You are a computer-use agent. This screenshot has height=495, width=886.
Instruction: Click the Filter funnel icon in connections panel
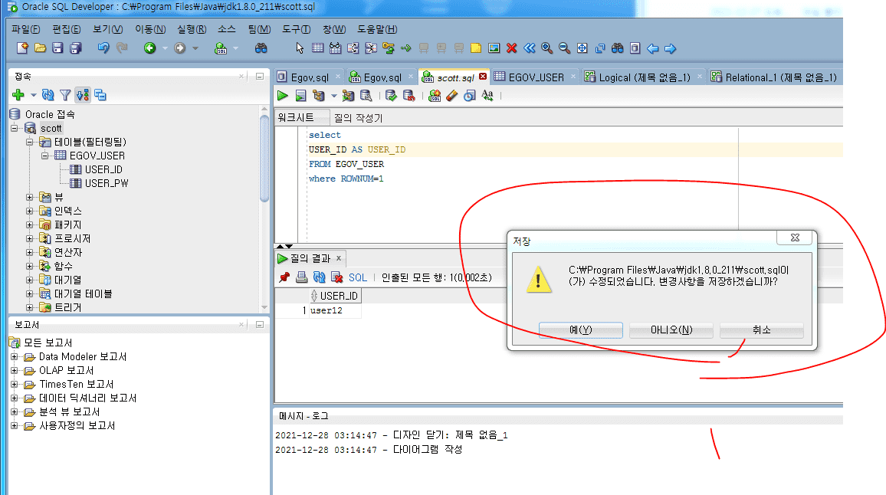coord(66,95)
